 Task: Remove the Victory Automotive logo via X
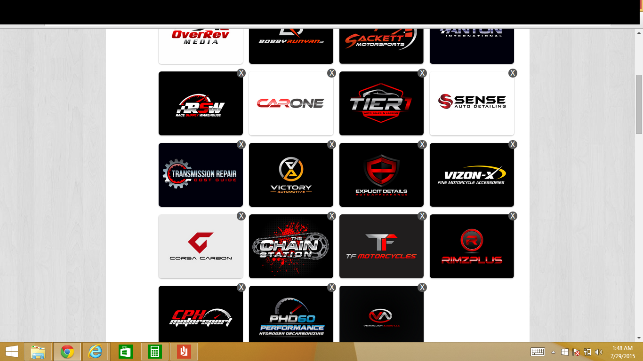(x=331, y=144)
